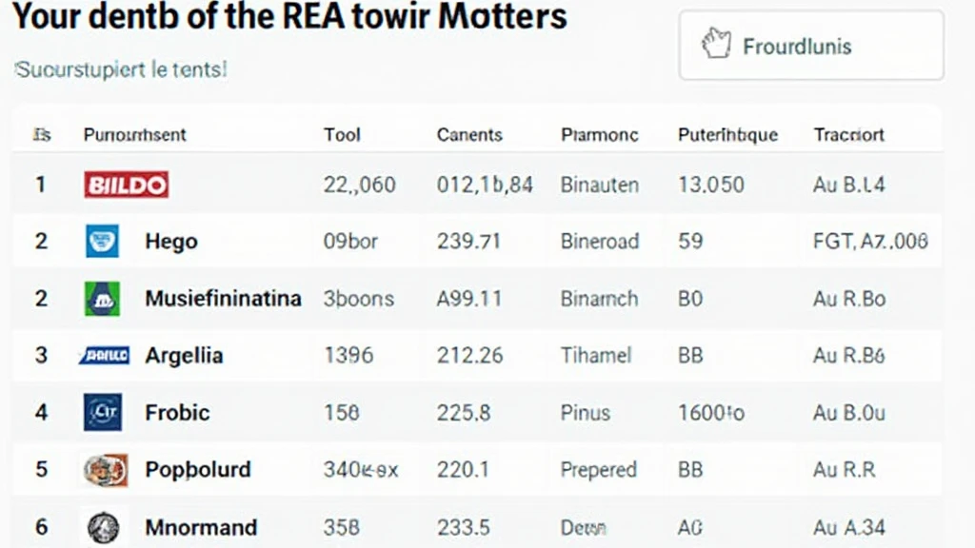Click the dark blue Frobic logo icon
The image size is (975, 548).
pyautogui.click(x=102, y=413)
